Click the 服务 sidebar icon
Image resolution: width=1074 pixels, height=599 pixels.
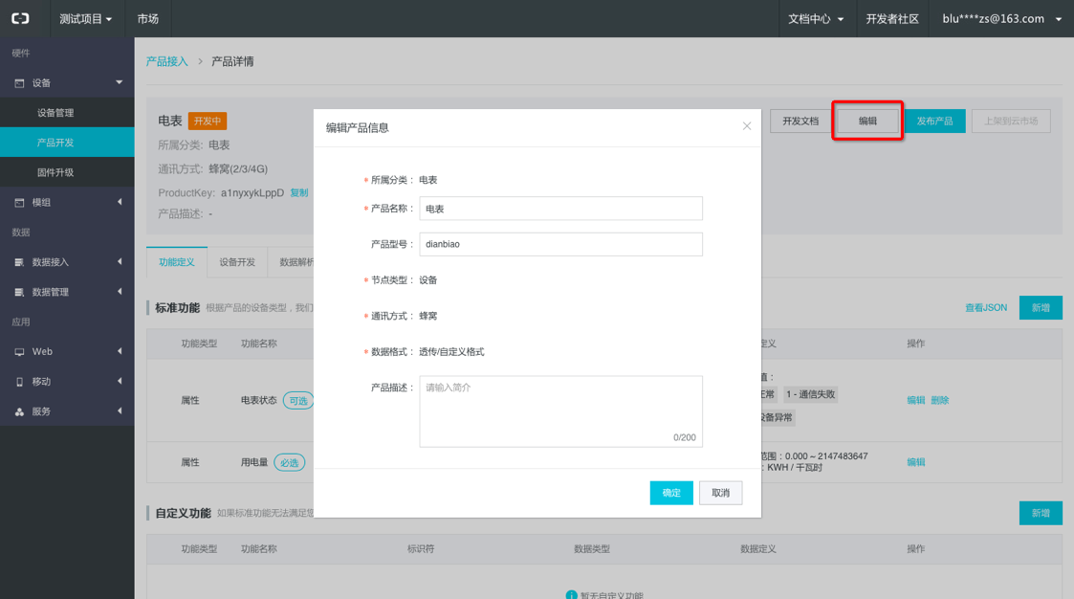[19, 411]
